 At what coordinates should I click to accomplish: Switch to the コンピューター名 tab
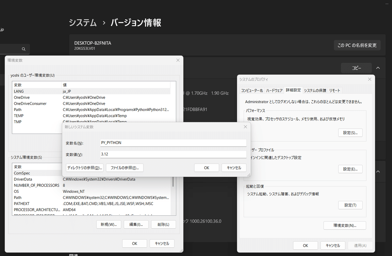[x=252, y=90]
